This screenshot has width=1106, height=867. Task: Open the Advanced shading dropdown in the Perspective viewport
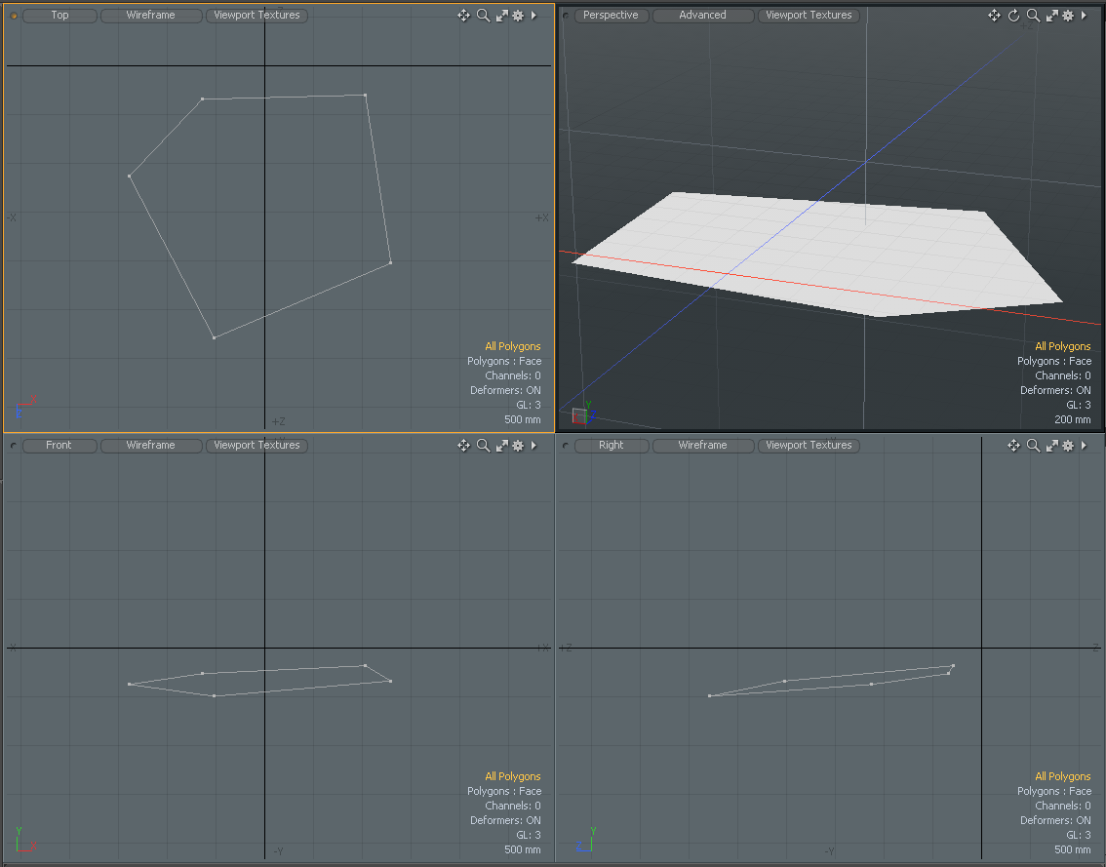[702, 16]
